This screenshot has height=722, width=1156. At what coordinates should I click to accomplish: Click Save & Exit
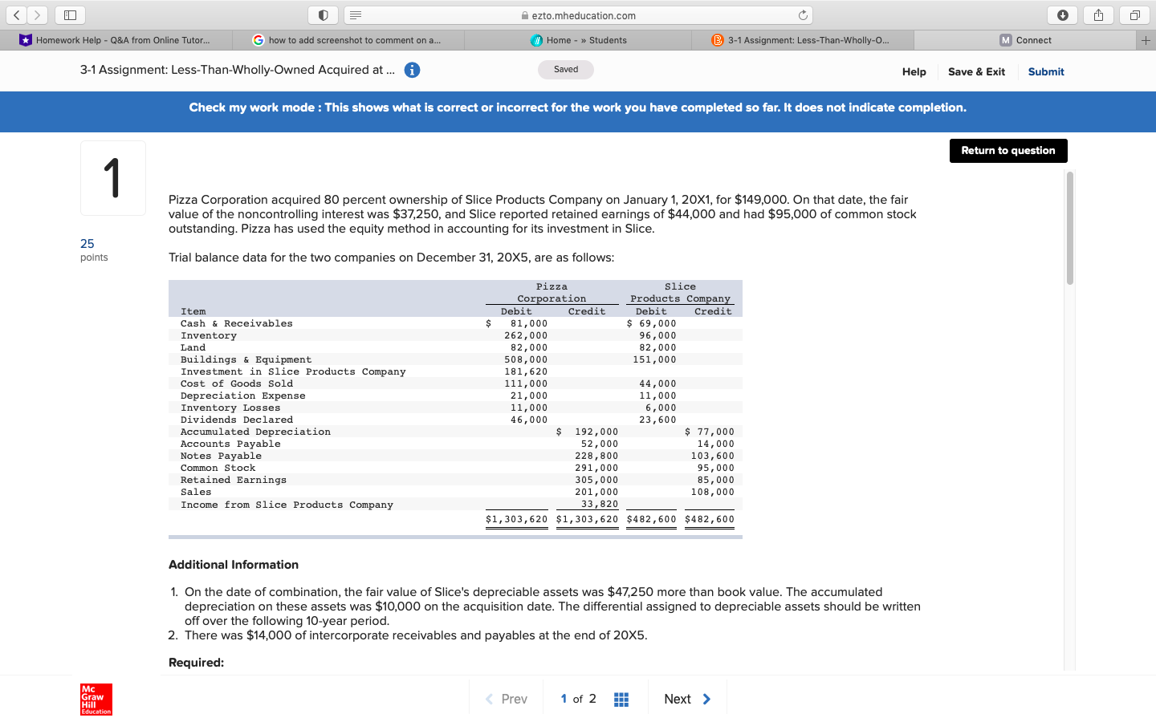tap(976, 71)
